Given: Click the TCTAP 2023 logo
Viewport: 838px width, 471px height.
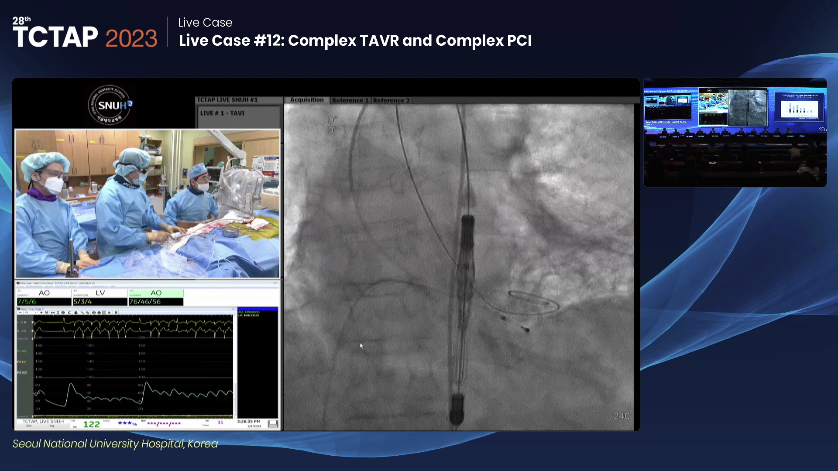Looking at the screenshot, I should (85, 33).
